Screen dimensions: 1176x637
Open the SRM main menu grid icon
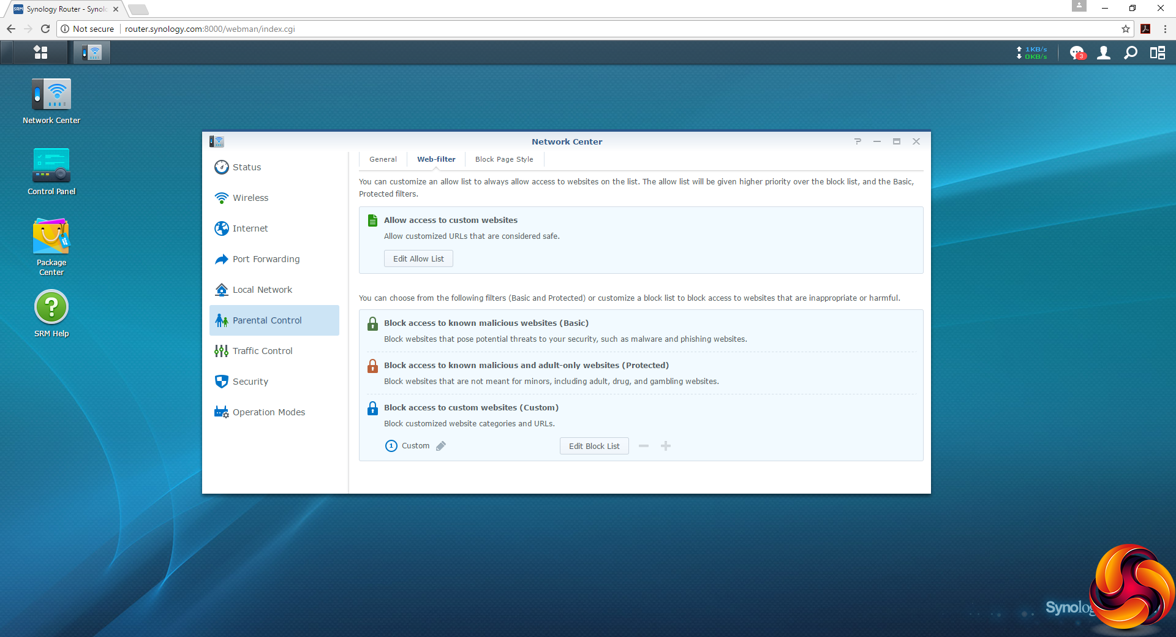pos(40,53)
